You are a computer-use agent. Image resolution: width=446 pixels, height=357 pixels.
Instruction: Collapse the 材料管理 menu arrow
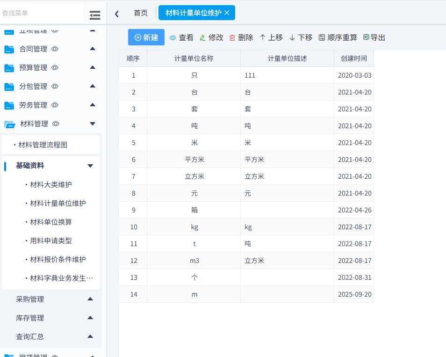pyautogui.click(x=93, y=124)
